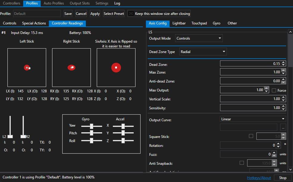
Task: Open the Log tab
Action: 117,3
